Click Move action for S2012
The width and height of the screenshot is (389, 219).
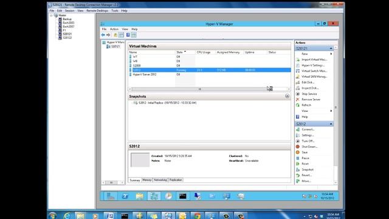[306, 181]
